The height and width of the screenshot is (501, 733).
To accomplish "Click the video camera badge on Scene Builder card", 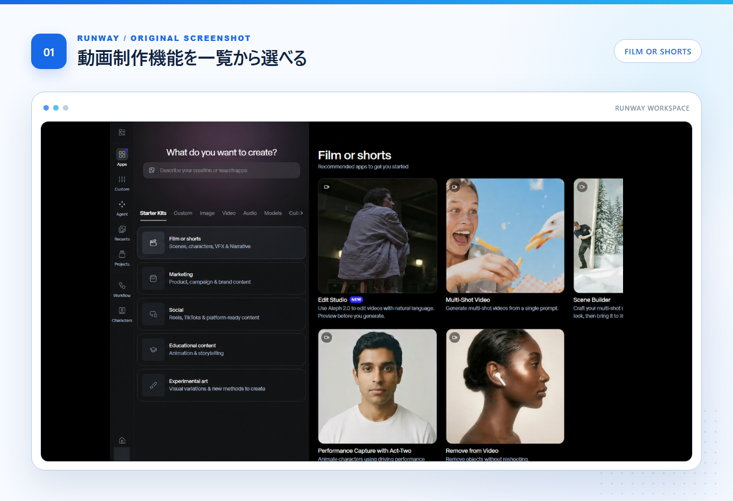I will pyautogui.click(x=582, y=187).
